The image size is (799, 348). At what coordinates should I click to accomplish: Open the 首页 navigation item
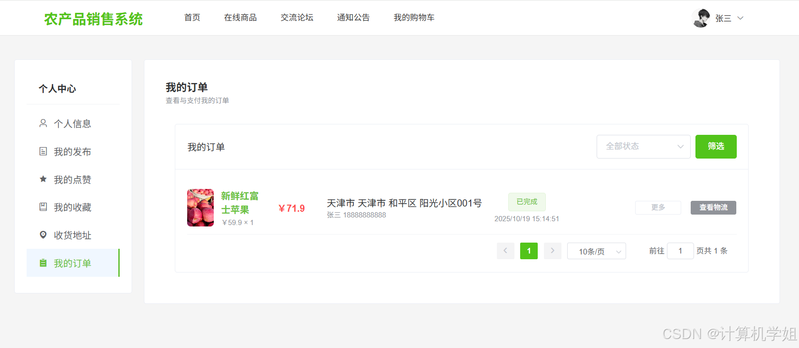[192, 18]
